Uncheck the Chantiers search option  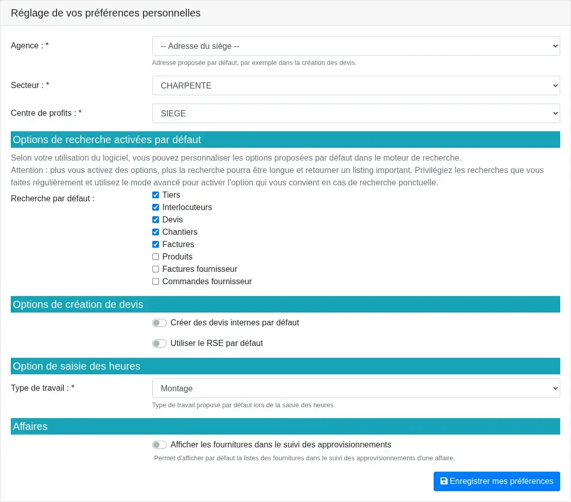click(x=155, y=232)
